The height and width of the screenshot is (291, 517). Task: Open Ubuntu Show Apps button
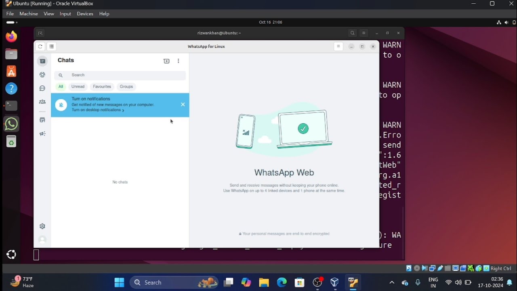point(11,255)
